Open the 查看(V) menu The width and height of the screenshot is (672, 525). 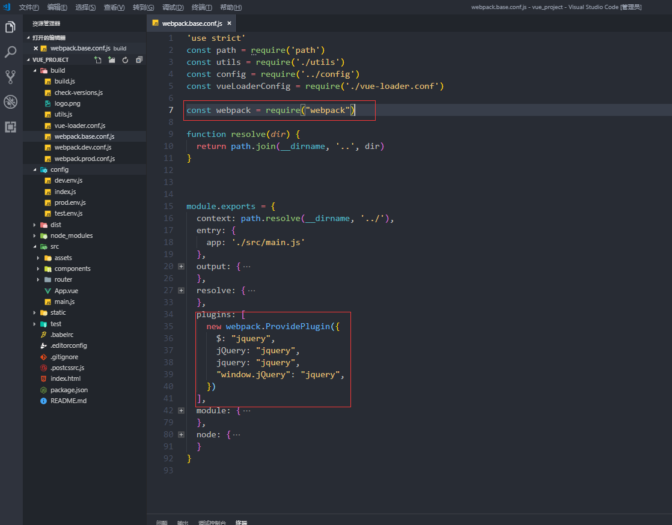click(x=114, y=7)
